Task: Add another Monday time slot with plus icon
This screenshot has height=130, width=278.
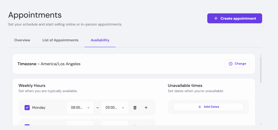Action: 146,108
